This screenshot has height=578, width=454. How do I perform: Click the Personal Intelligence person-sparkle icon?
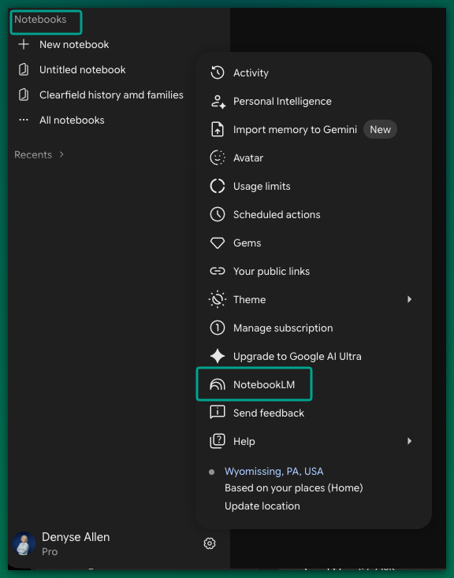218,102
